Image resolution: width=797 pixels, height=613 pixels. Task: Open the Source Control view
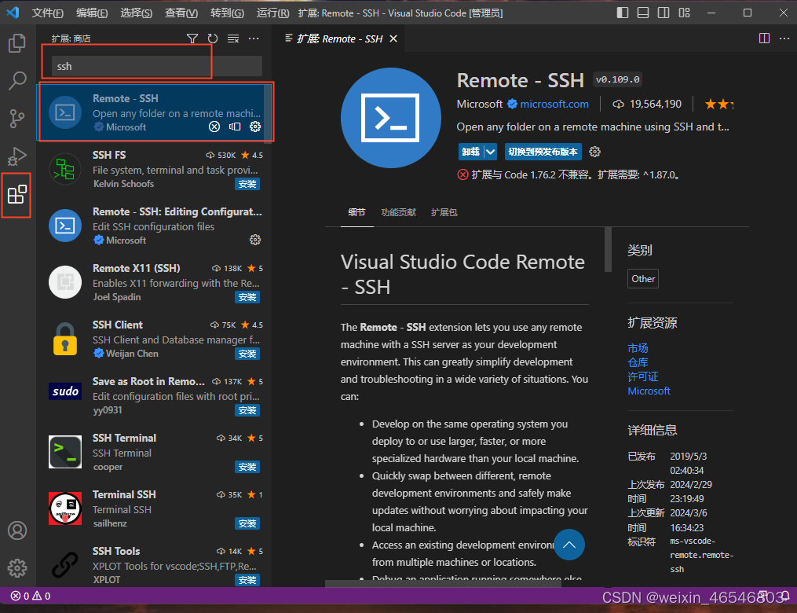[16, 119]
